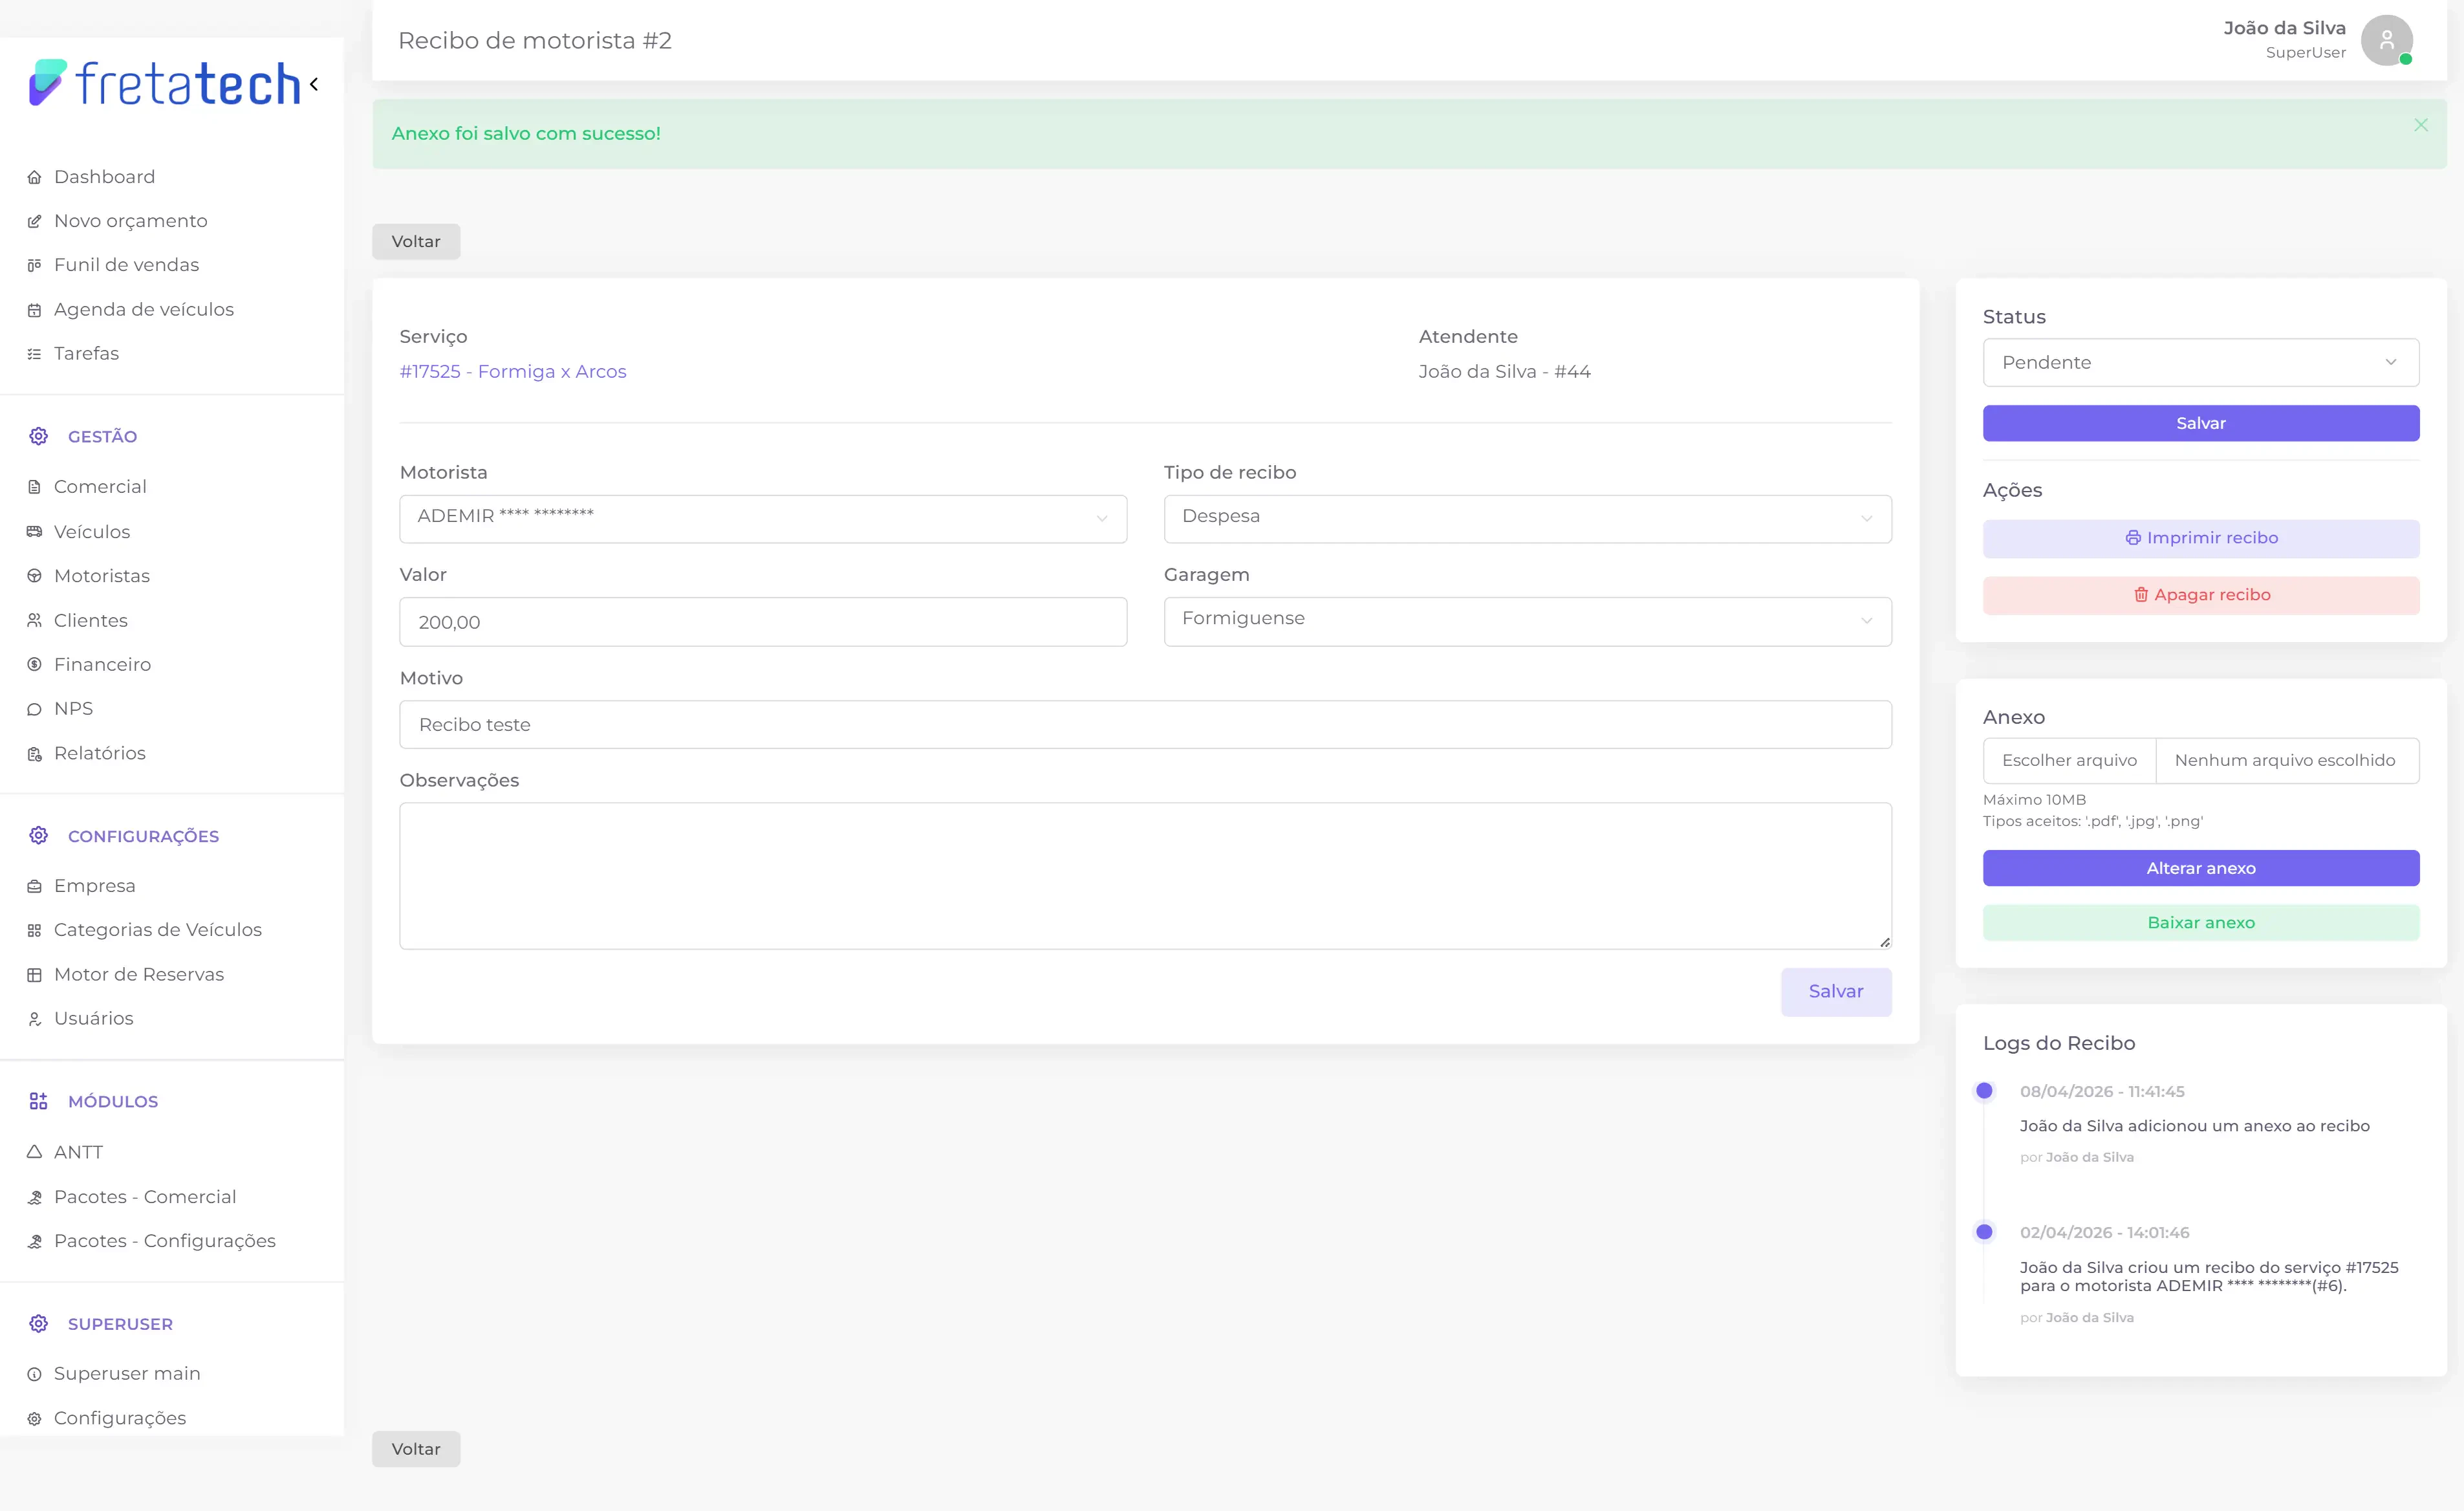Viewport: 2464px width, 1511px height.
Task: Open the Status dropdown showing Pendente
Action: [x=2201, y=362]
